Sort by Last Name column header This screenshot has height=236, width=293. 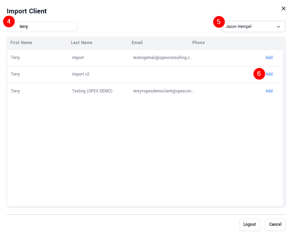[82, 42]
